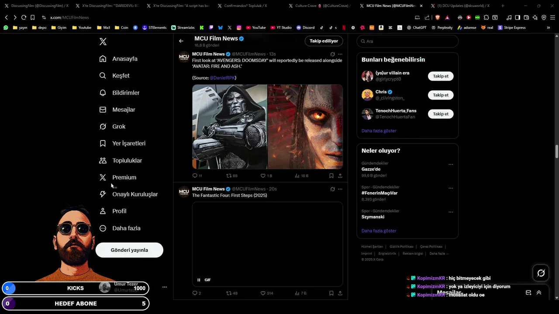Image resolution: width=559 pixels, height=314 pixels.
Task: Follow (yo)ur villain era
Action: [441, 76]
